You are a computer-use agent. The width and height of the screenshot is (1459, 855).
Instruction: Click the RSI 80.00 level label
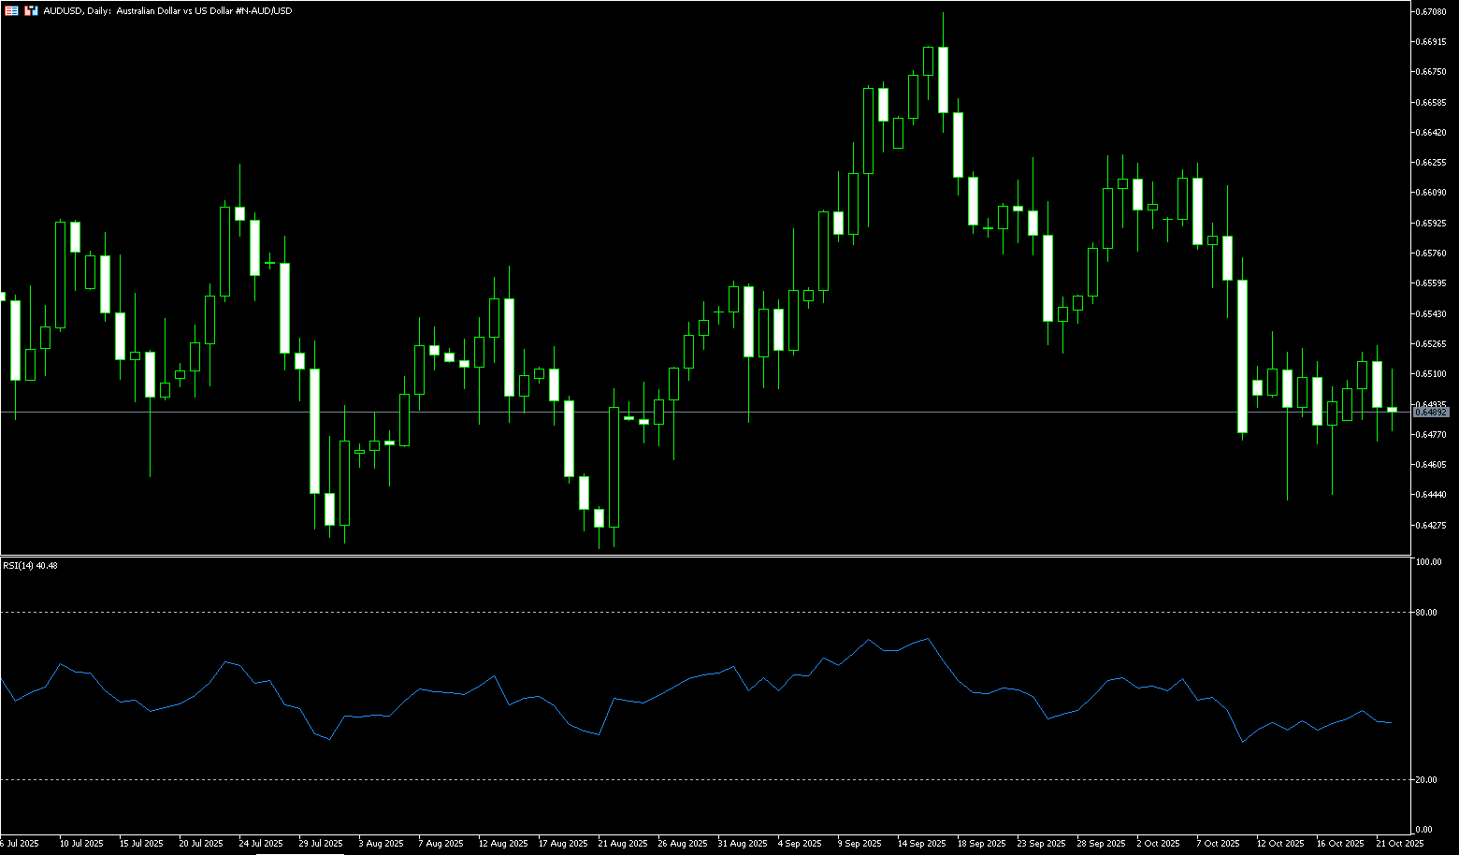pos(1426,613)
